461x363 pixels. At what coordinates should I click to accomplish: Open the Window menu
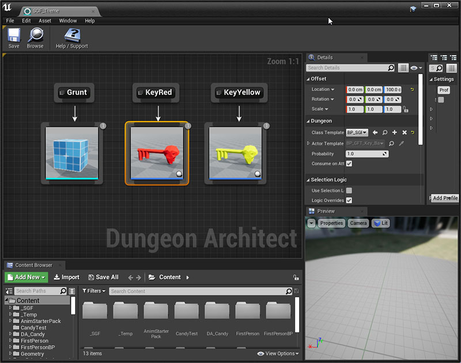(x=68, y=21)
